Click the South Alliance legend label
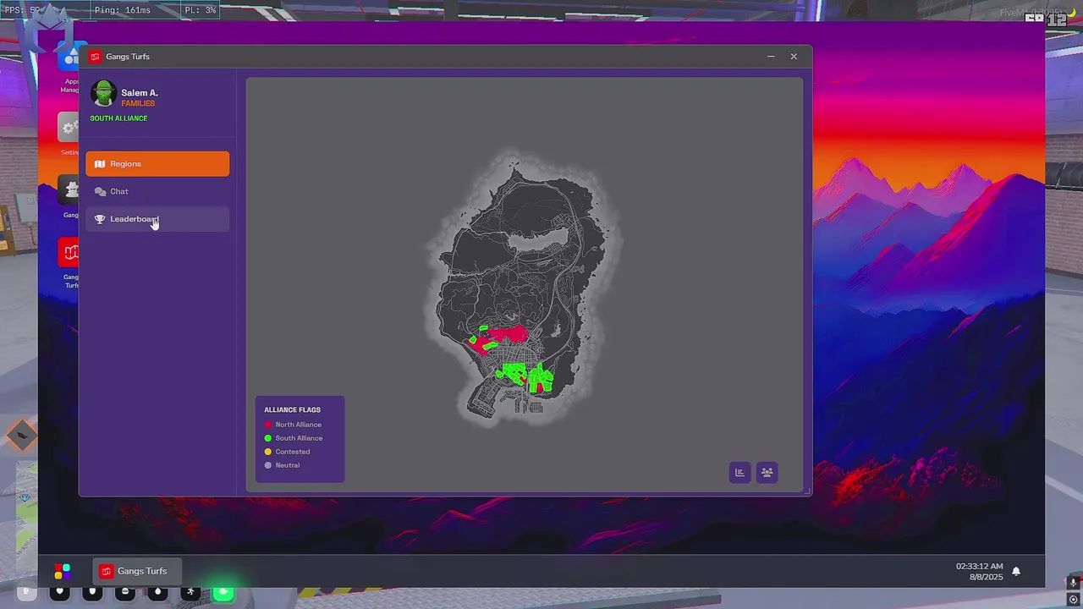The height and width of the screenshot is (609, 1083). [x=299, y=438]
